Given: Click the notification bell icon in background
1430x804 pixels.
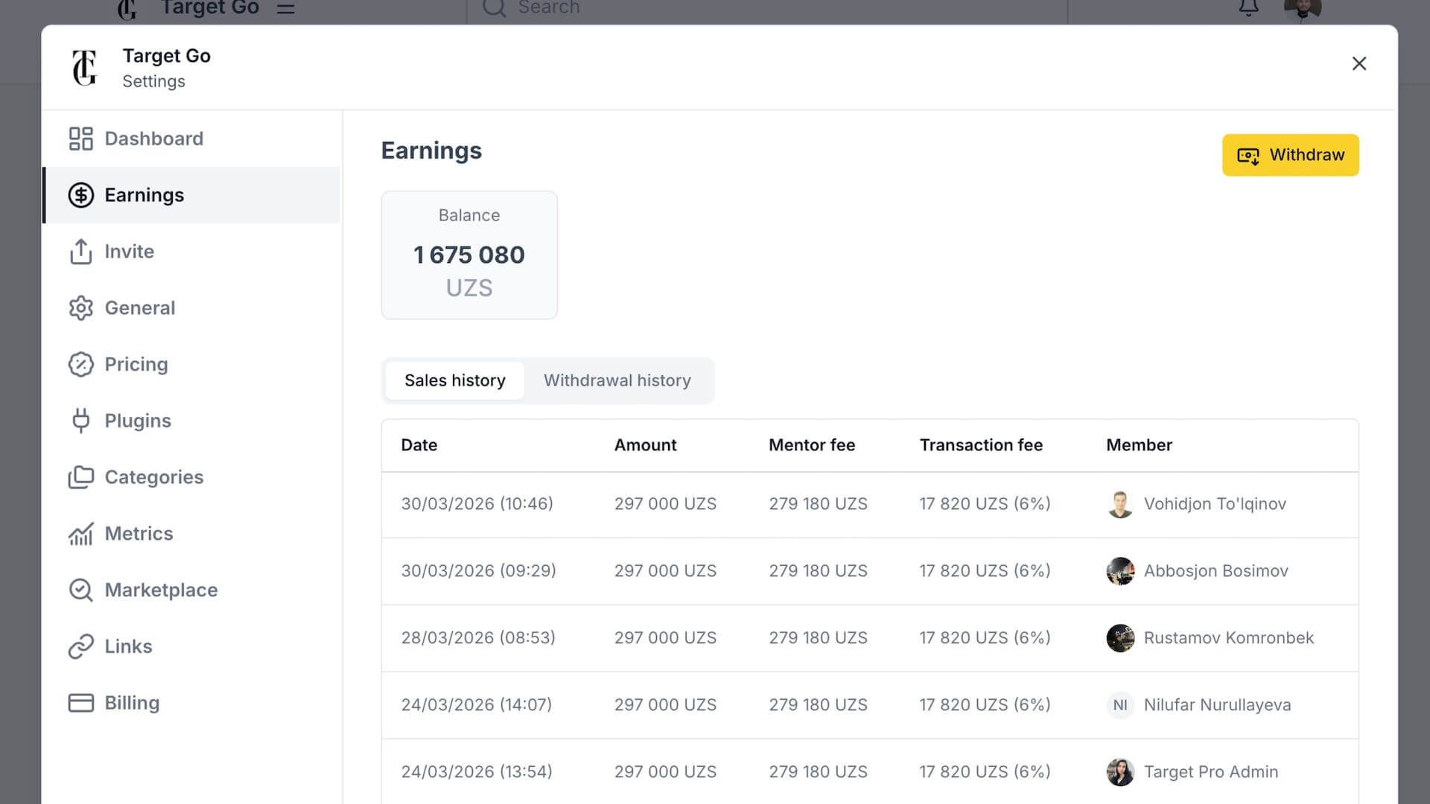Looking at the screenshot, I should point(1248,7).
